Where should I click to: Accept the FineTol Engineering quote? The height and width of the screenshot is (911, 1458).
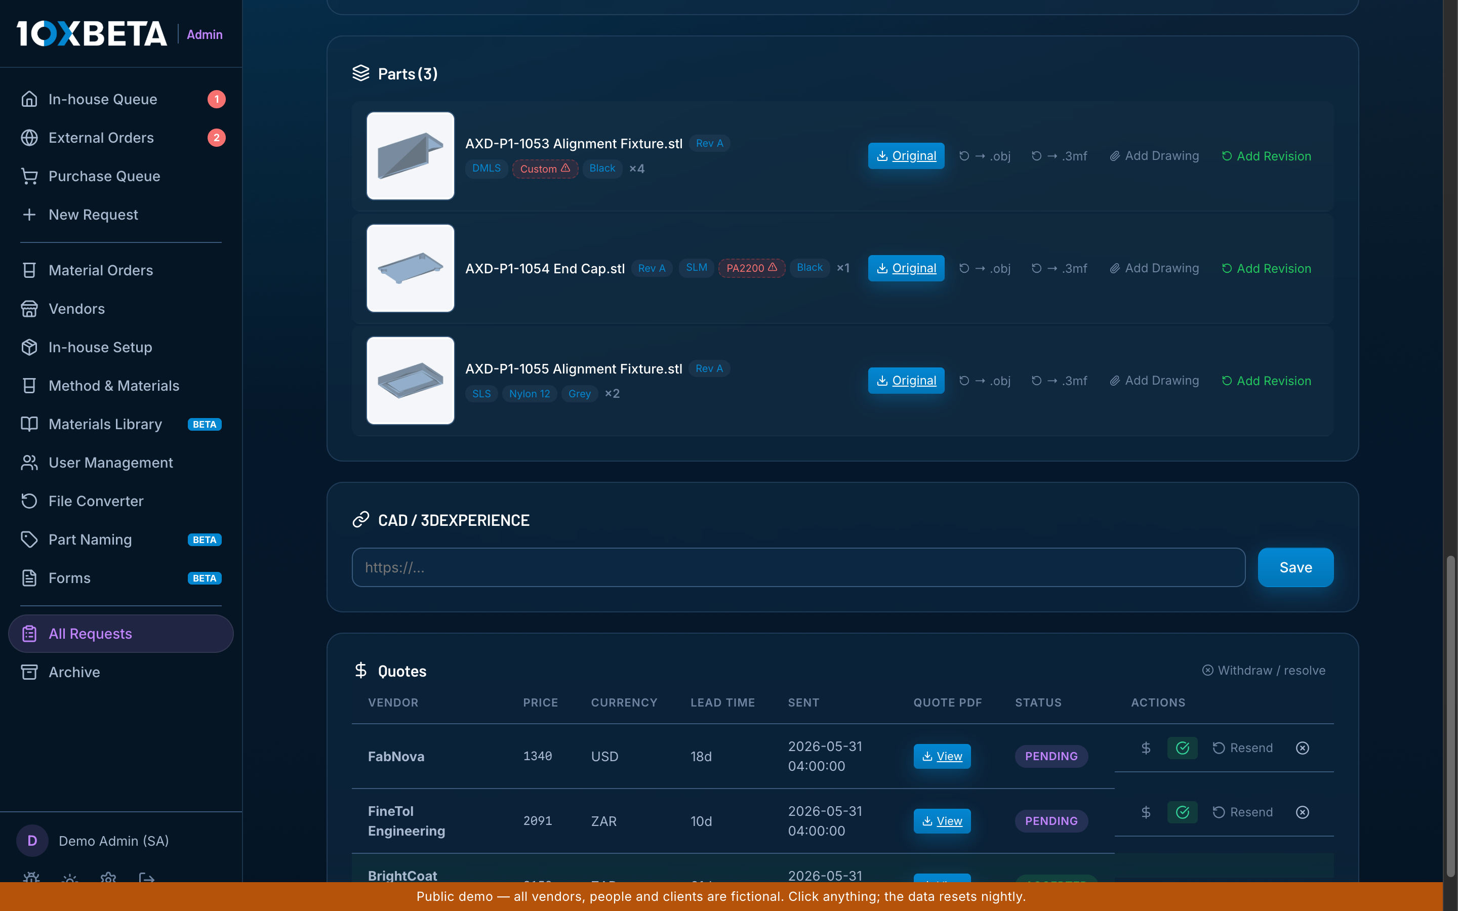click(1183, 813)
